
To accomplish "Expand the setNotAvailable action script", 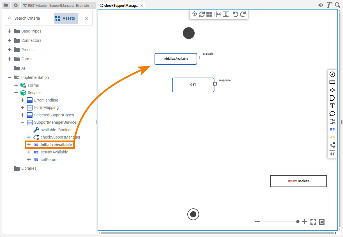I will point(29,152).
